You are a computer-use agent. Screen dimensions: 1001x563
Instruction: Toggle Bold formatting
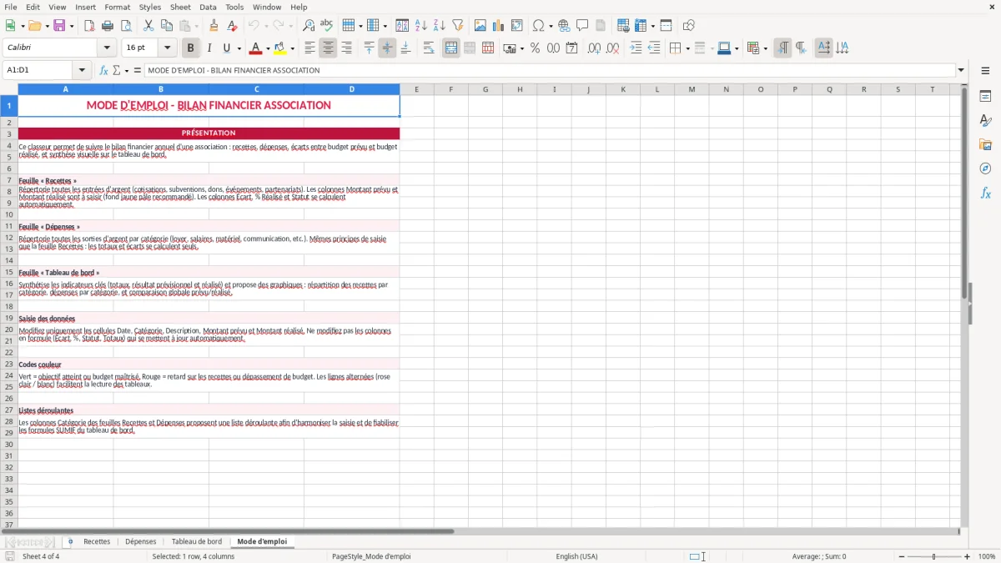coord(190,48)
